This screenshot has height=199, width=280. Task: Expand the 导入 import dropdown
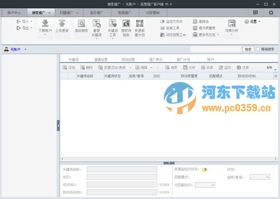(x=32, y=21)
